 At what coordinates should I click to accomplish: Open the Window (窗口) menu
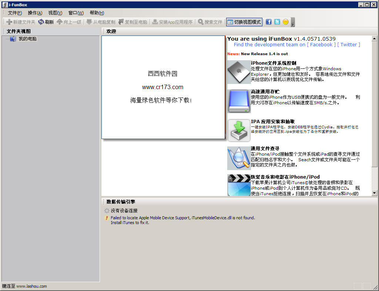[76, 13]
